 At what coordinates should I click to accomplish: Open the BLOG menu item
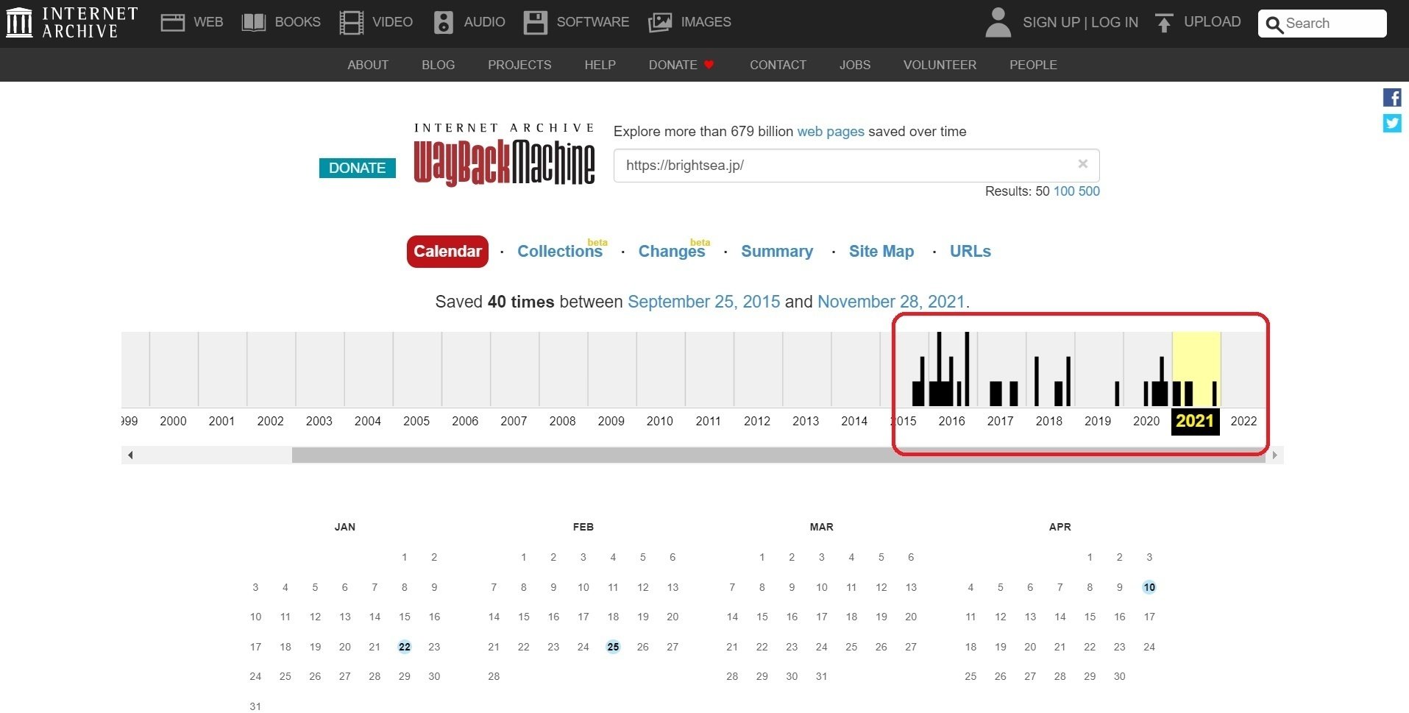tap(438, 65)
